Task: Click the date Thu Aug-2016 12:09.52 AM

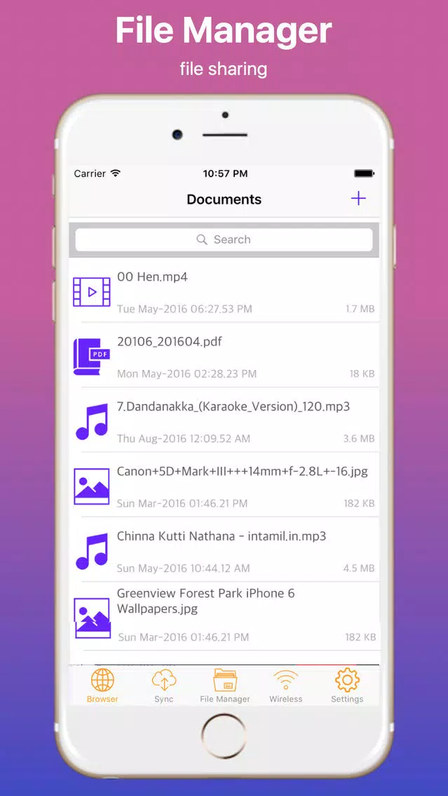Action: tap(184, 439)
